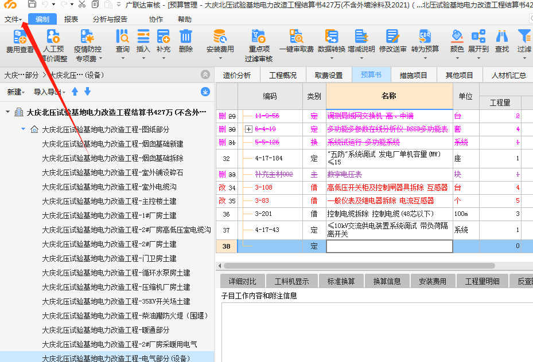Select row 36 code 3-201

pos(263,214)
